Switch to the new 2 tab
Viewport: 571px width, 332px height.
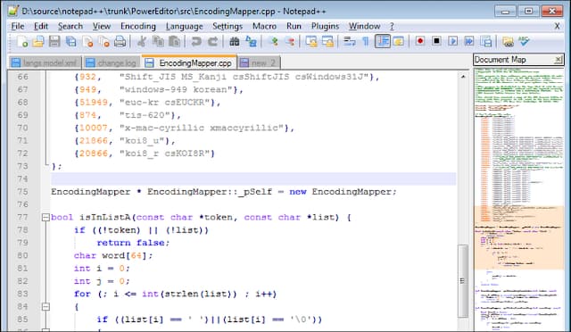coord(259,62)
